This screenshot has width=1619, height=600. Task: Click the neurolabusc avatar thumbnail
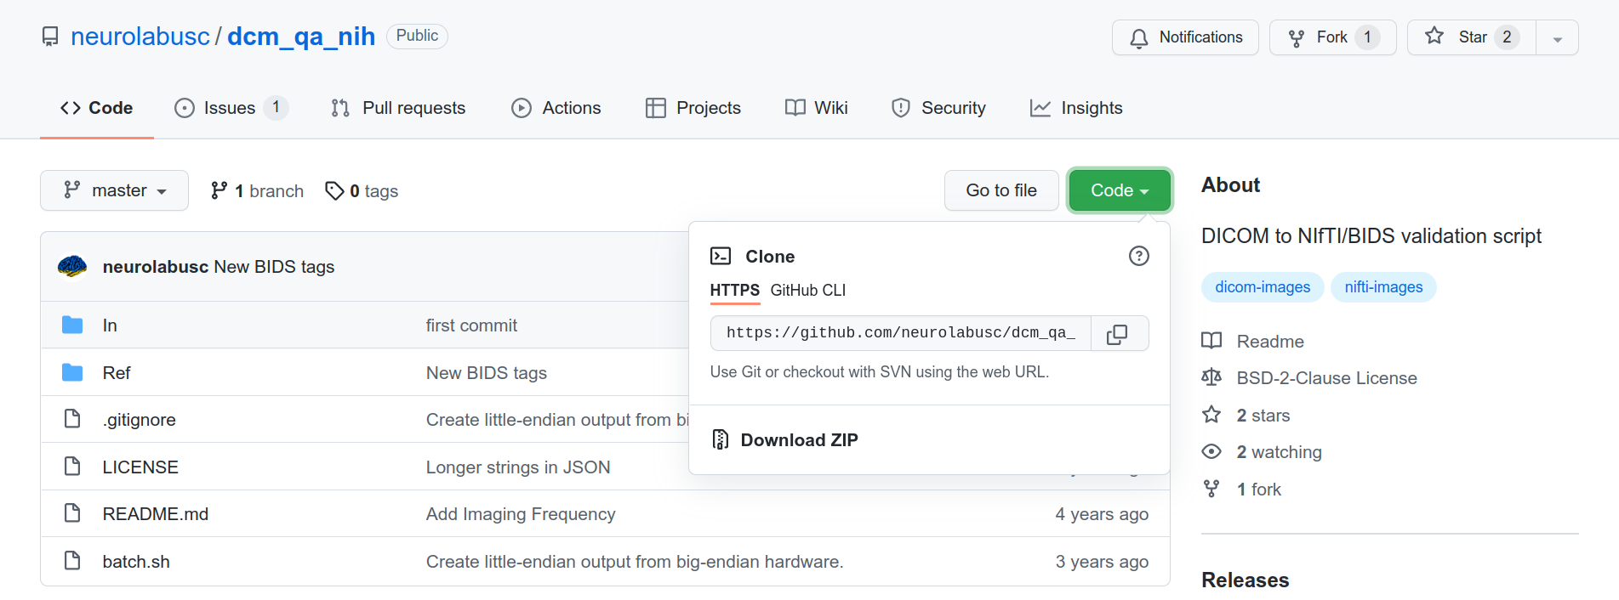pos(72,267)
